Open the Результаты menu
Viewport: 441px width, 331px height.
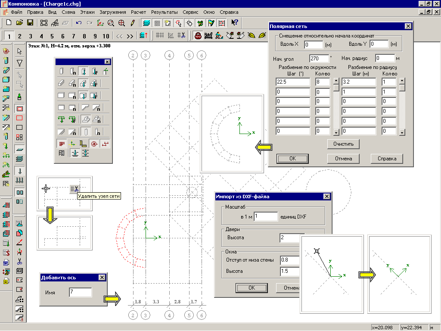(164, 12)
